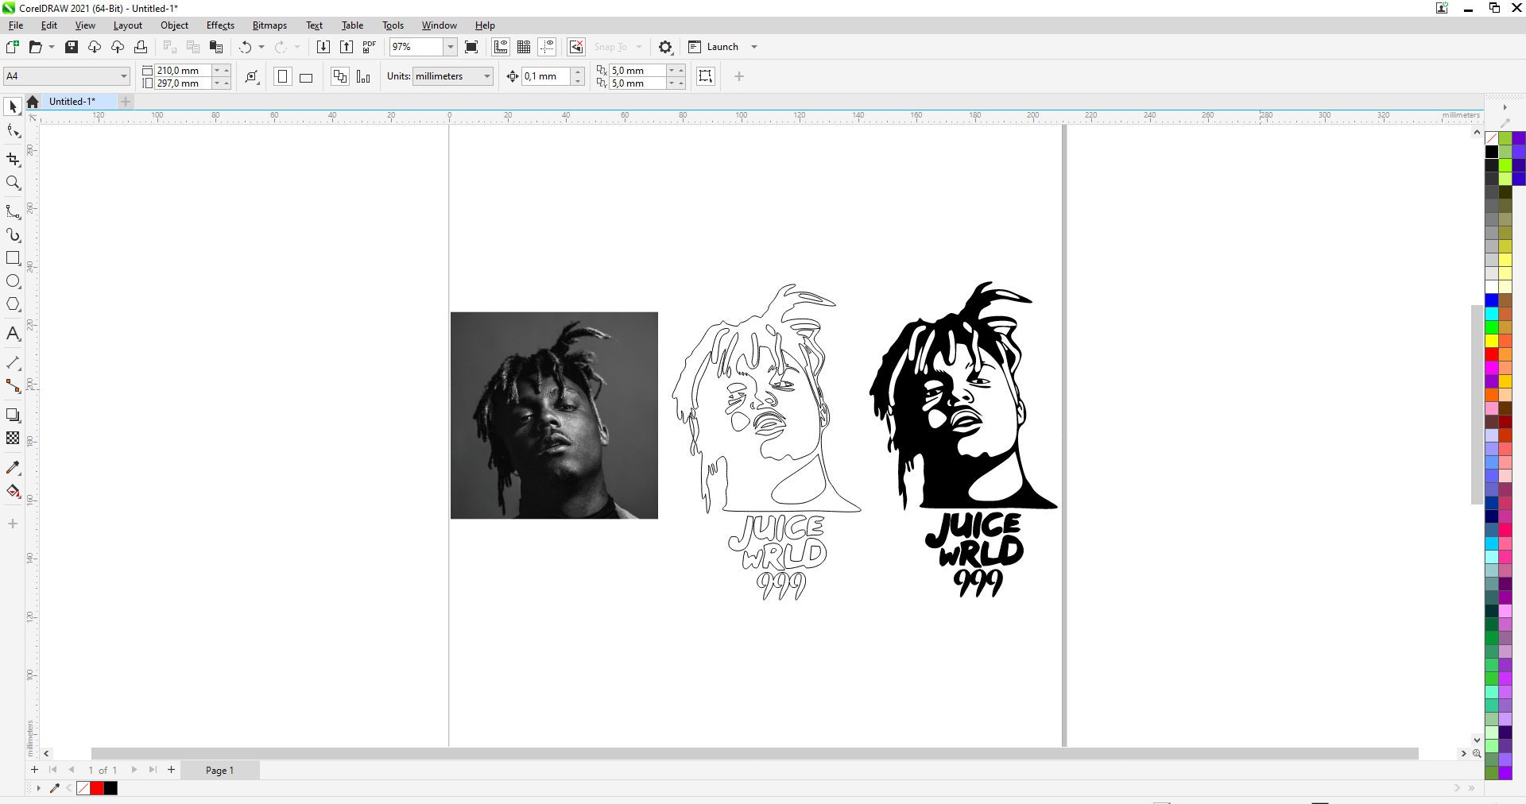Select the Pick tool
Viewport: 1526px width, 804px height.
pos(13,106)
